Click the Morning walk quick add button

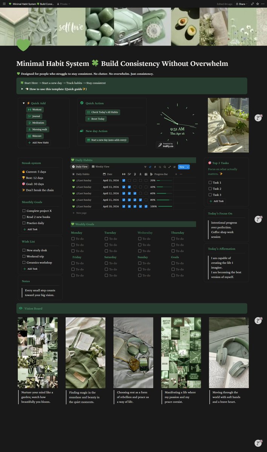tap(38, 129)
